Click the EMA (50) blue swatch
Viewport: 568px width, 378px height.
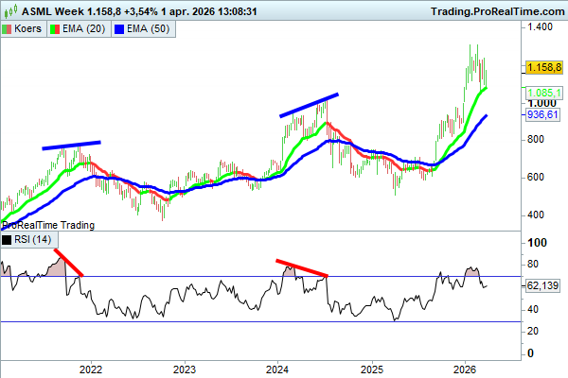pyautogui.click(x=119, y=29)
